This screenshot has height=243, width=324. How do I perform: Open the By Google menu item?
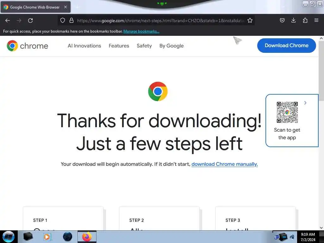pos(171,46)
